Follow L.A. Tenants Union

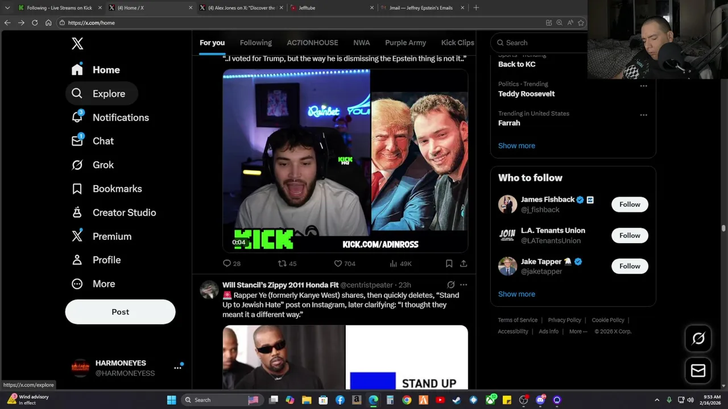pos(630,235)
